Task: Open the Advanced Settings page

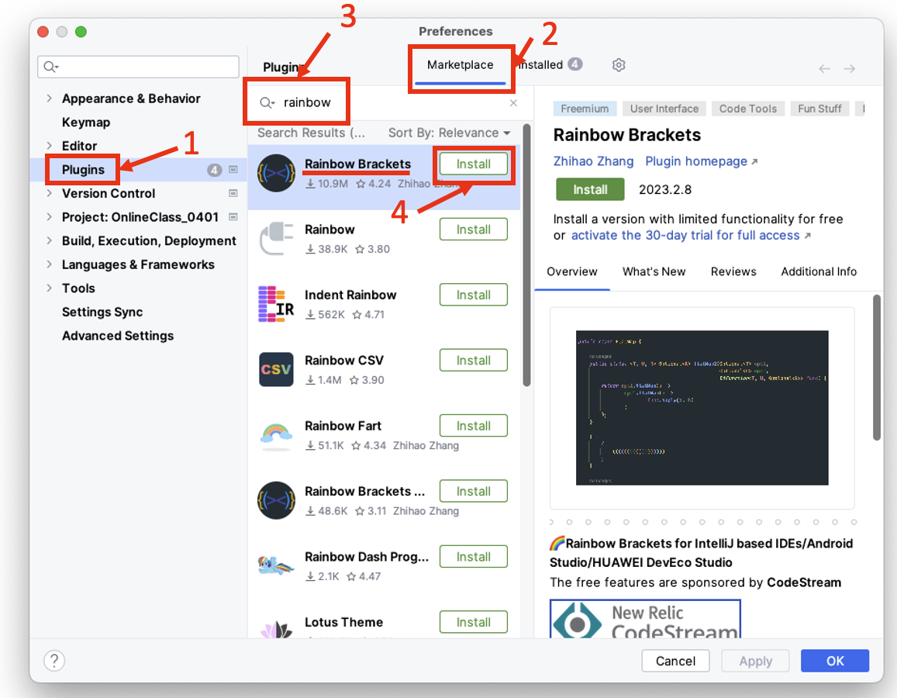Action: pos(118,336)
